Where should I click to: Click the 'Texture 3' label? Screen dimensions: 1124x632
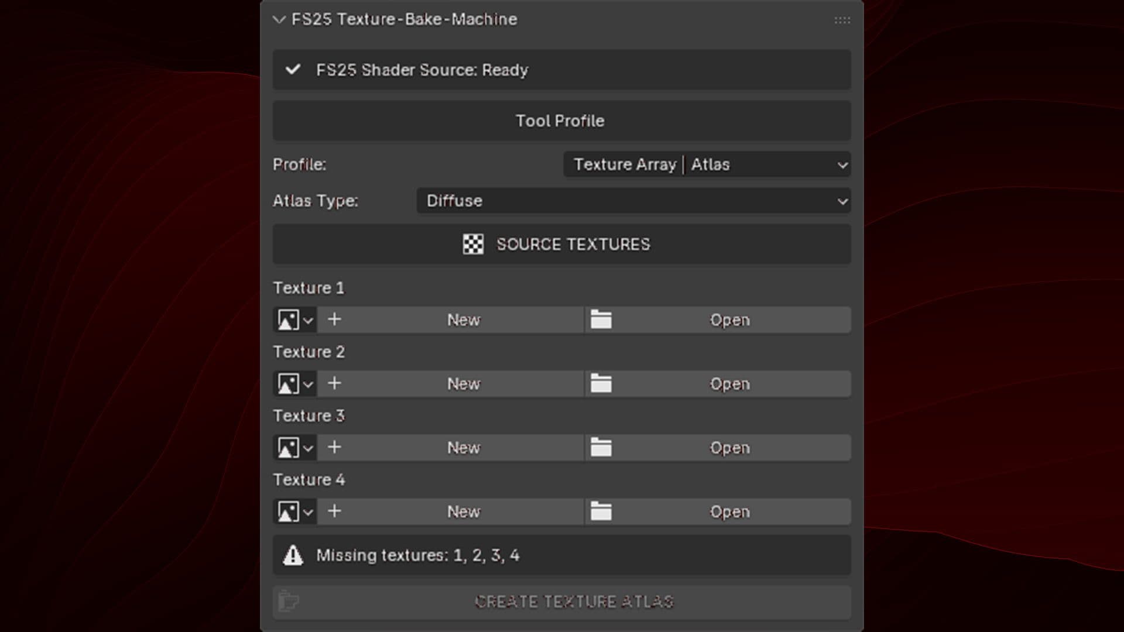click(x=309, y=415)
